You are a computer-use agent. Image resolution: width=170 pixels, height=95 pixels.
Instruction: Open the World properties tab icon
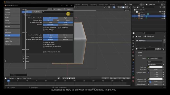click(x=133, y=52)
